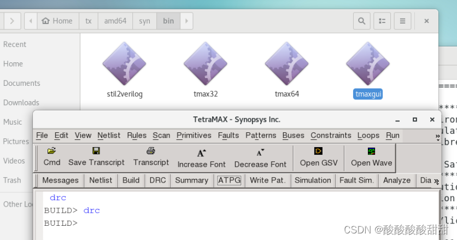This screenshot has height=240, width=457.
Task: Click the ATPG command button
Action: (x=230, y=180)
